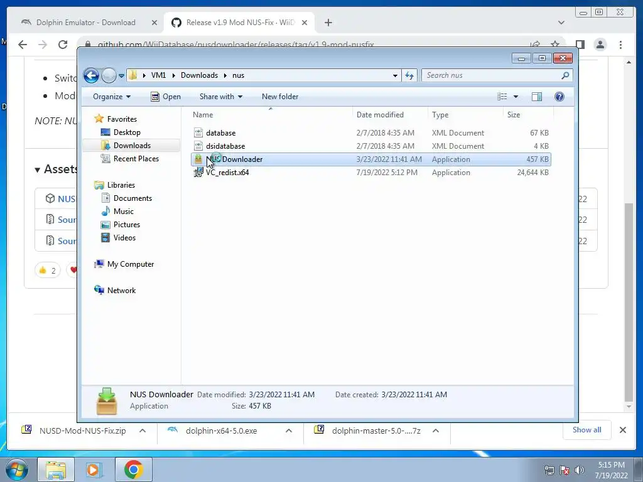This screenshot has width=643, height=482.
Task: Click the search magnifier icon
Action: click(x=565, y=75)
